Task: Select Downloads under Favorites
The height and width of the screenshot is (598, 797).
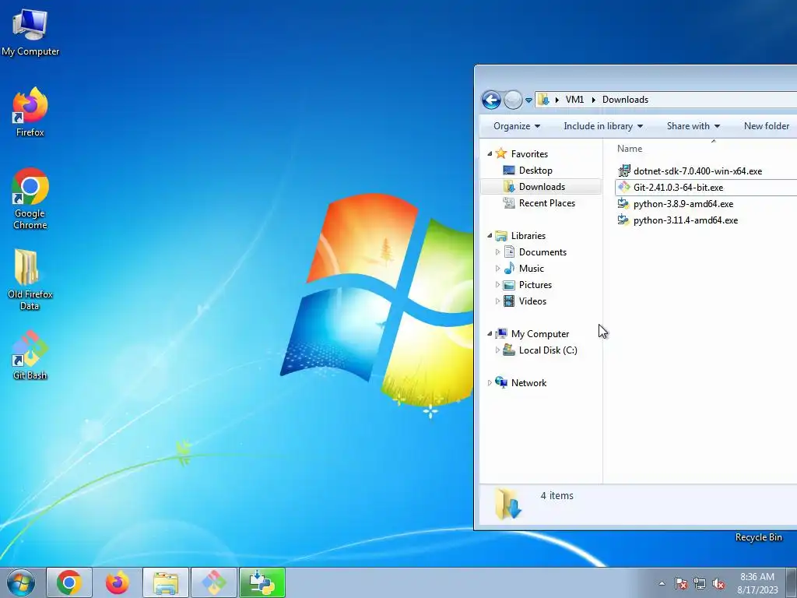Action: (542, 187)
